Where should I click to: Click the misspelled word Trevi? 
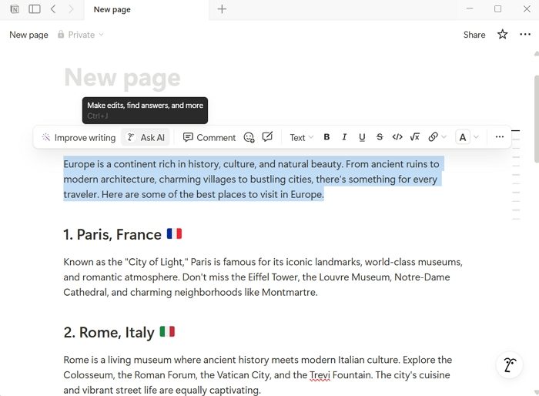tap(320, 375)
